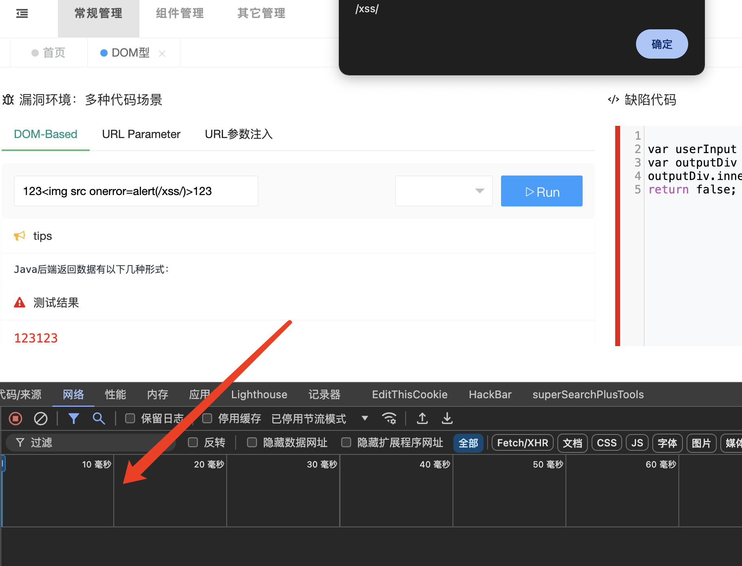Viewport: 742px width, 566px height.
Task: Click the 123123 test result text
Action: tap(36, 338)
